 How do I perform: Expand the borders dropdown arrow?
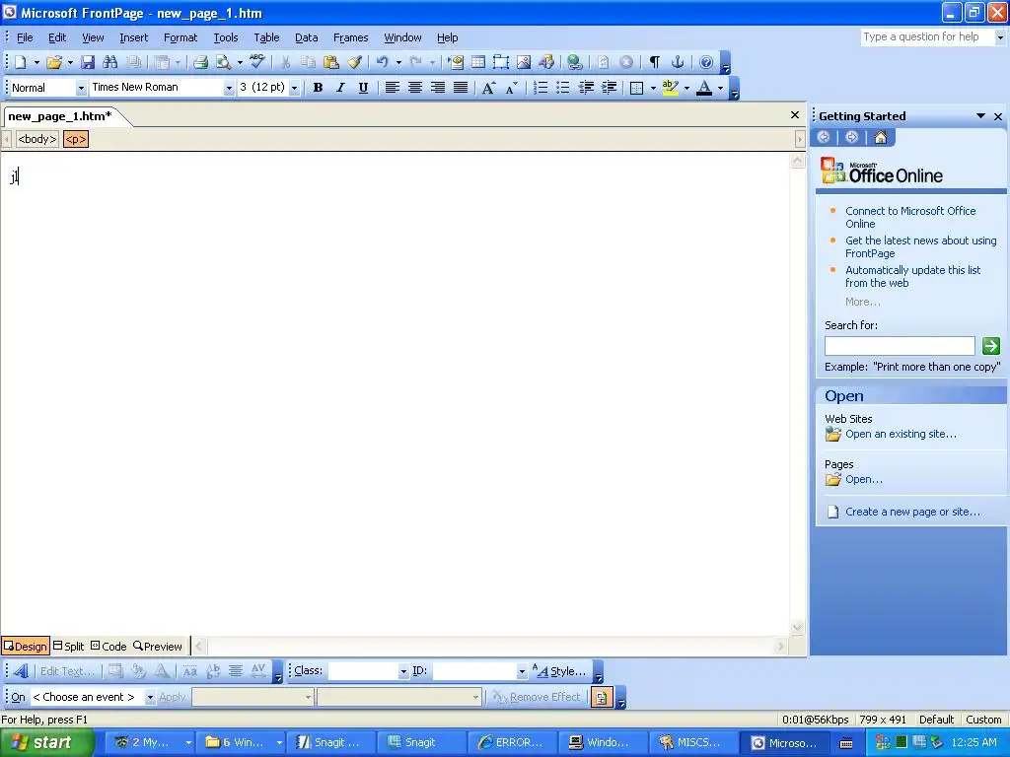tap(653, 88)
